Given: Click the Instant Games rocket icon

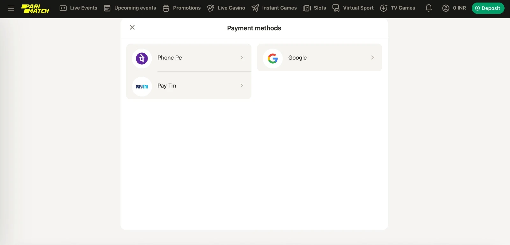Looking at the screenshot, I should pos(255,8).
